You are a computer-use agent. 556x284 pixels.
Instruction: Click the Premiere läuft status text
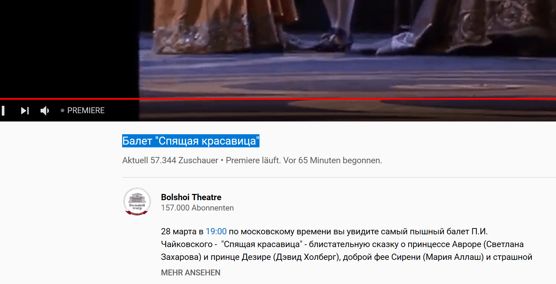pyautogui.click(x=253, y=160)
